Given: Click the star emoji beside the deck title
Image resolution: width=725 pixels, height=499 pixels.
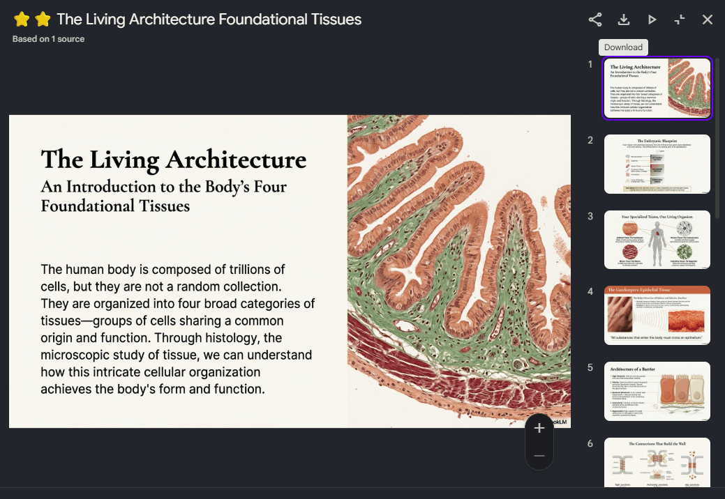Looking at the screenshot, I should pyautogui.click(x=22, y=20).
